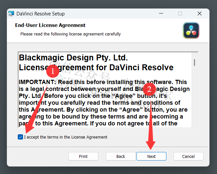Screen dimensions: 217x174
Task: Click the installer icon in title bar
Action: 11,13
